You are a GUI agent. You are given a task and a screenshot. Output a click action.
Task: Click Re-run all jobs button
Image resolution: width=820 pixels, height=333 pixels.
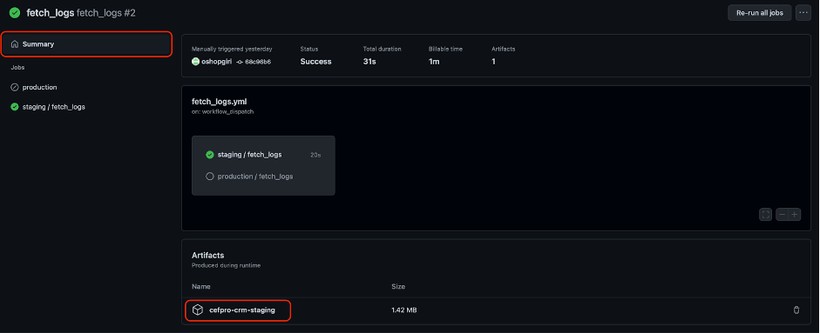[x=759, y=13]
